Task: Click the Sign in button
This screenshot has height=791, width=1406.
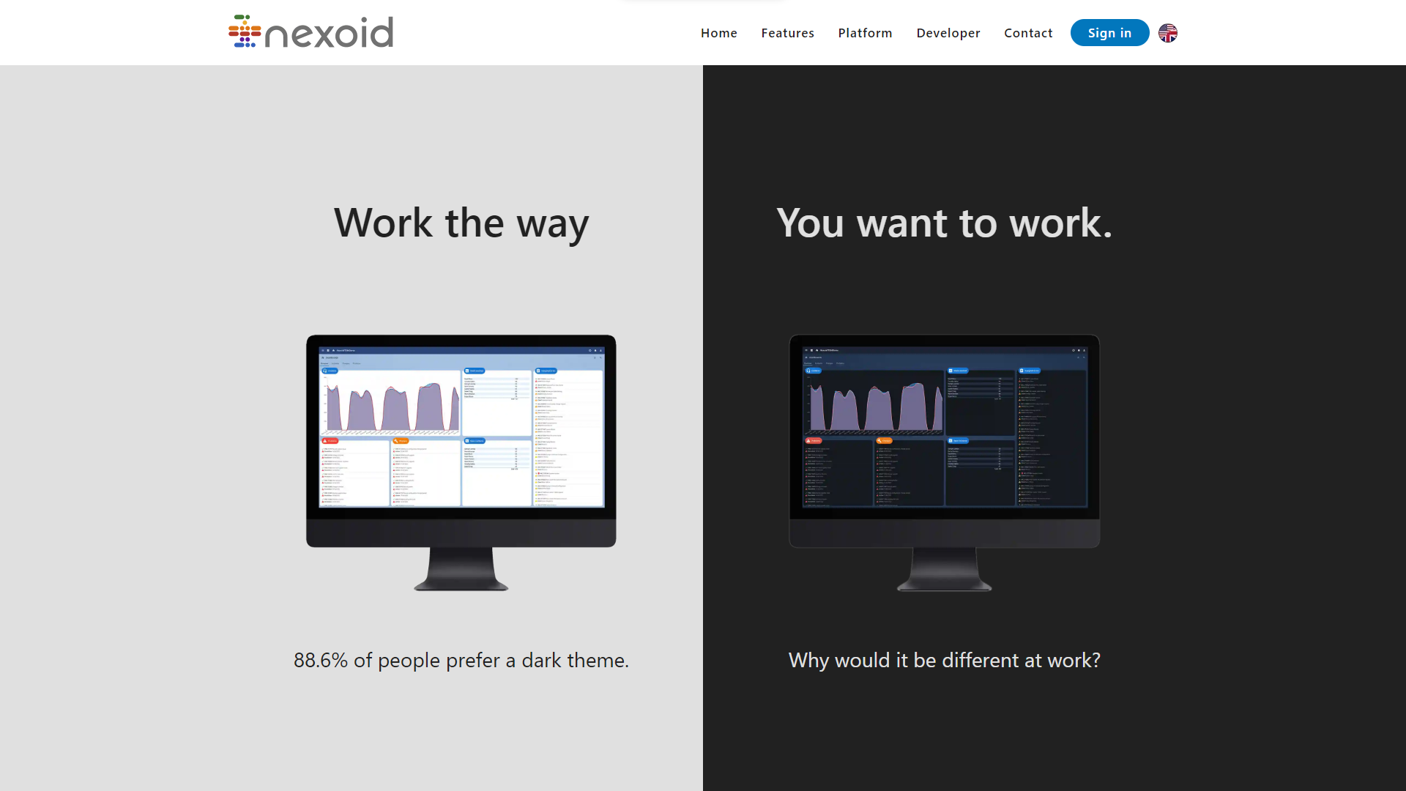Action: [1109, 33]
